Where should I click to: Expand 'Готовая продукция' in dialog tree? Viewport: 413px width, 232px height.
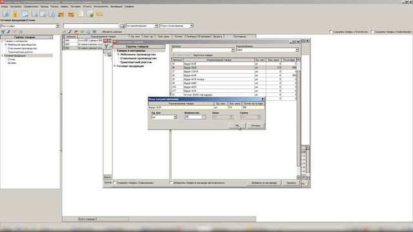115,66
